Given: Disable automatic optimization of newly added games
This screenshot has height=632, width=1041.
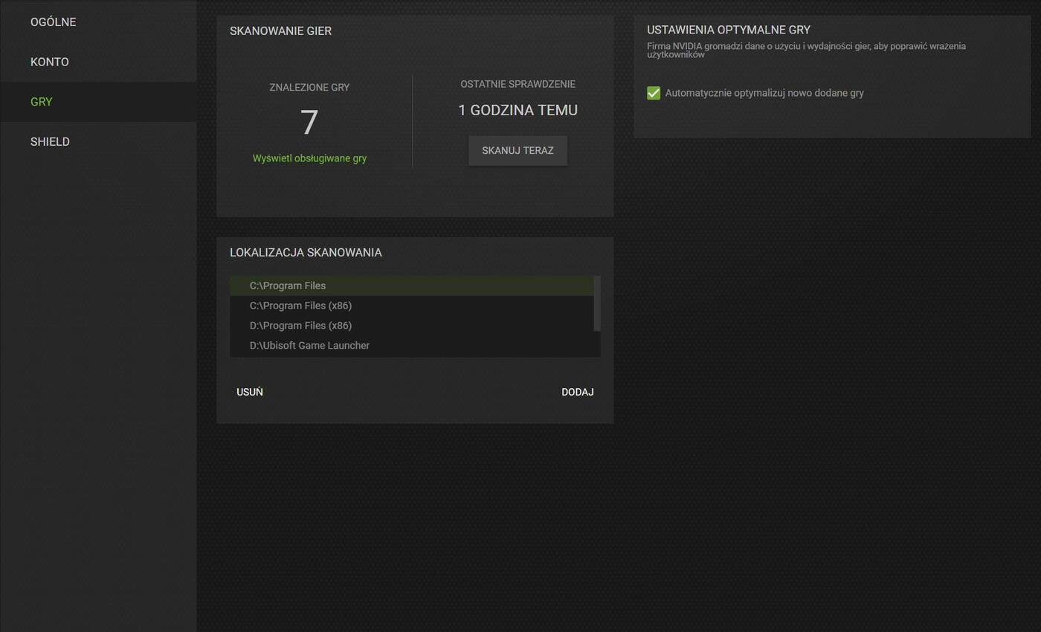Looking at the screenshot, I should click(x=653, y=93).
